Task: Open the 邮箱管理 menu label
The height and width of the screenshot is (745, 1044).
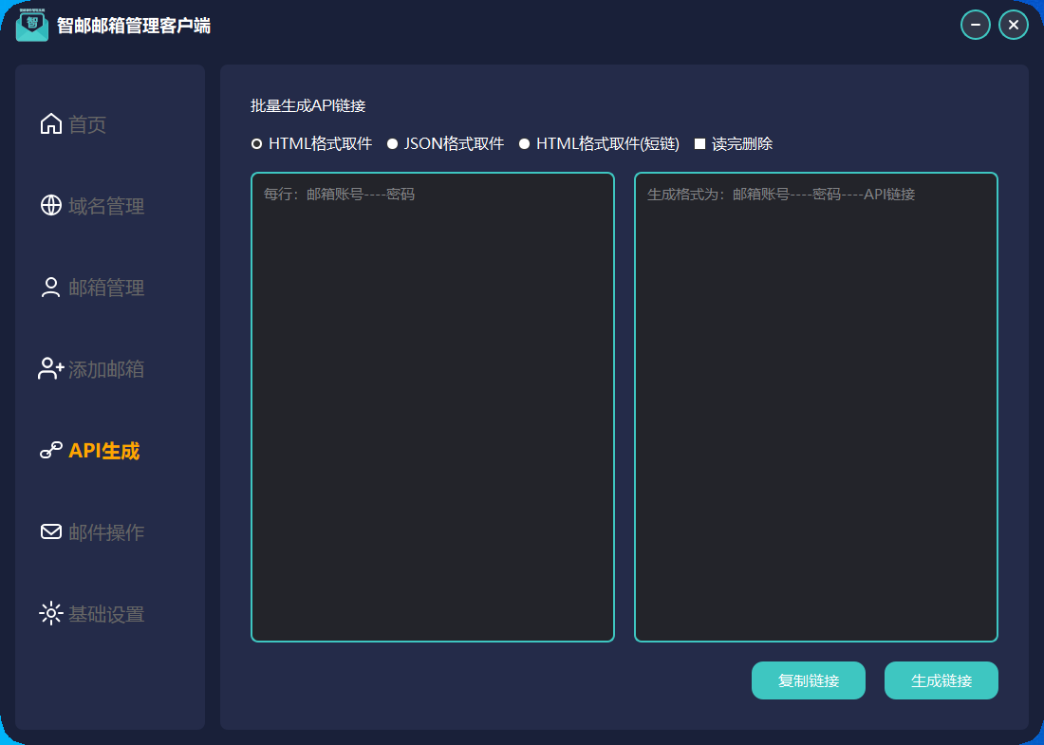Action: [106, 288]
